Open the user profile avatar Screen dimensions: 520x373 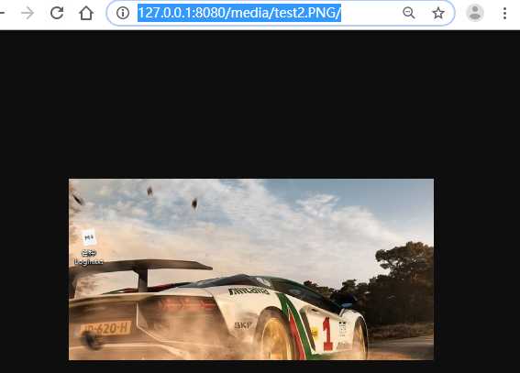pos(475,13)
